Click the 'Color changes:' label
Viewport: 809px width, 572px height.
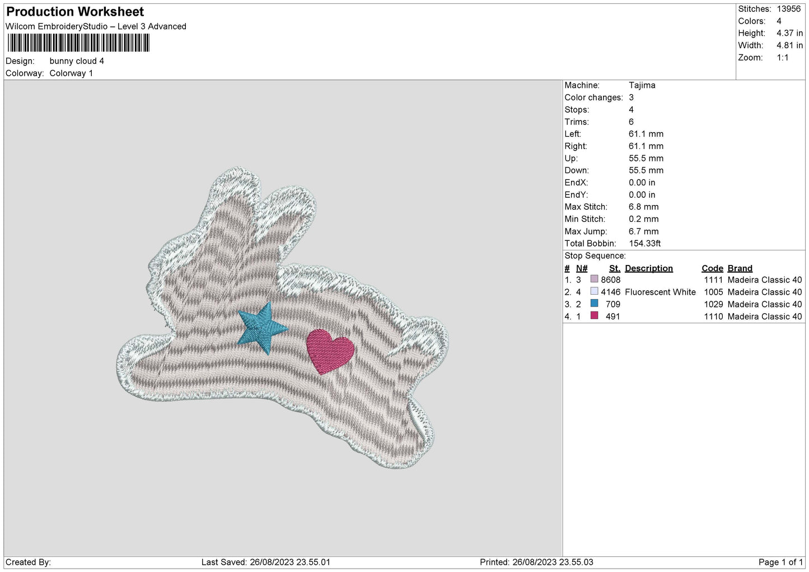pyautogui.click(x=593, y=97)
